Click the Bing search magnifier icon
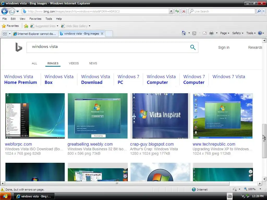Screen dimensions: 267x200 [193, 47]
